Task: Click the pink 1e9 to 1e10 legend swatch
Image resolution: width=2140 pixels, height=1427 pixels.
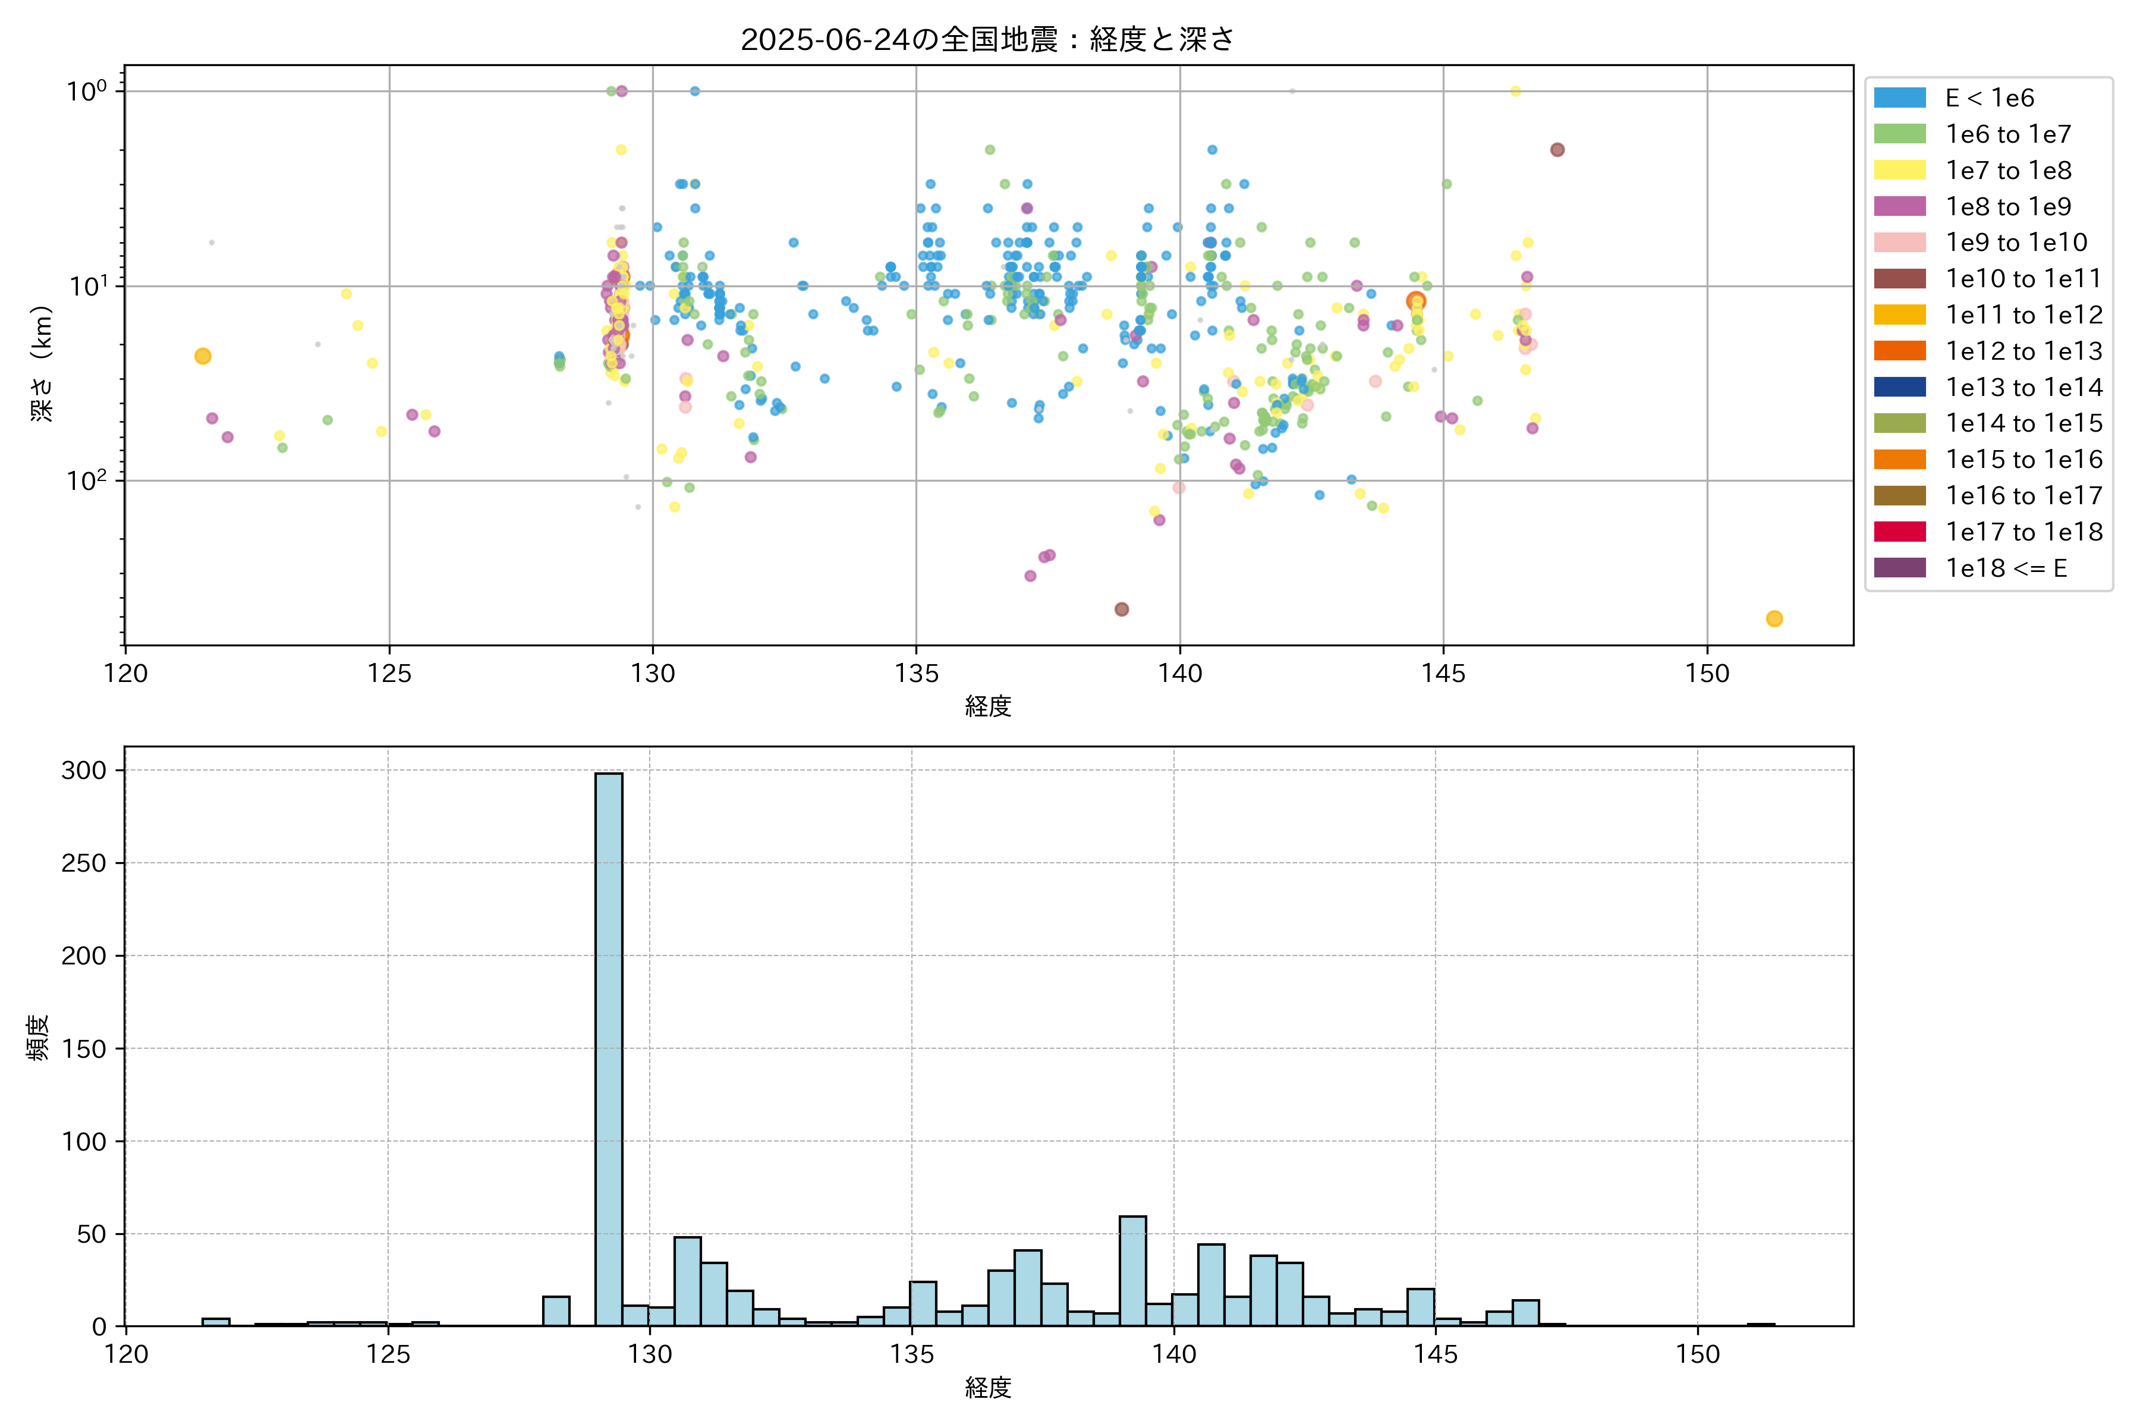Action: [x=1900, y=242]
